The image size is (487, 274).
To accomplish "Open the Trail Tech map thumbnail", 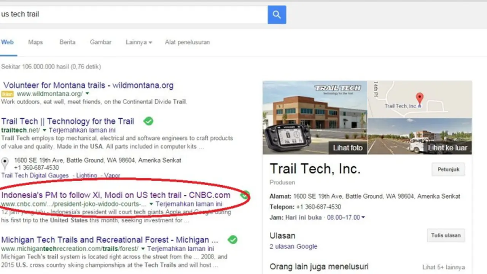I will pyautogui.click(x=420, y=99).
